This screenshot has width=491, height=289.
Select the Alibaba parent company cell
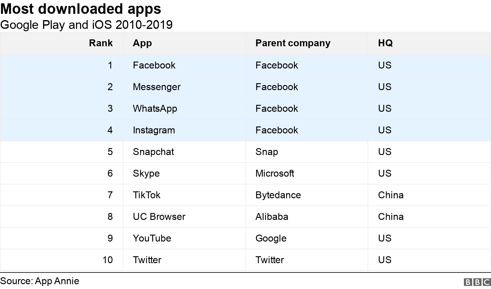click(x=272, y=217)
